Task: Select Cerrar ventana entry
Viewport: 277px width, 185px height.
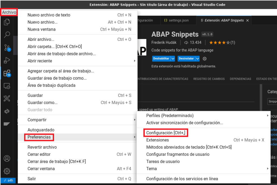Action: (78, 169)
